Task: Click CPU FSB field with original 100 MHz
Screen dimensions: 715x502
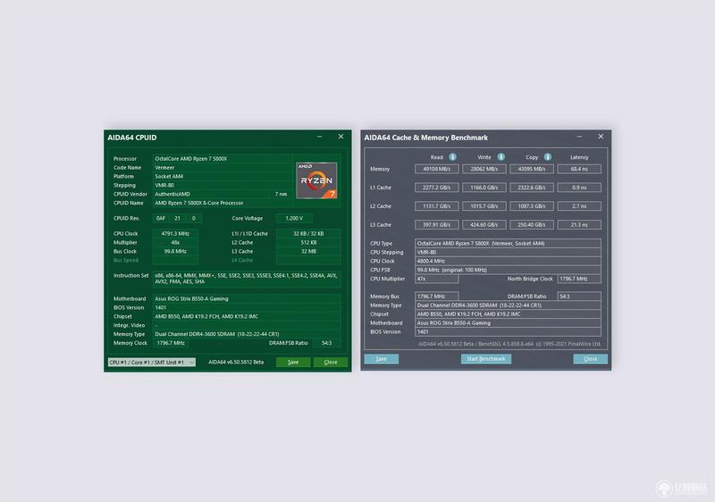Action: pyautogui.click(x=508, y=270)
